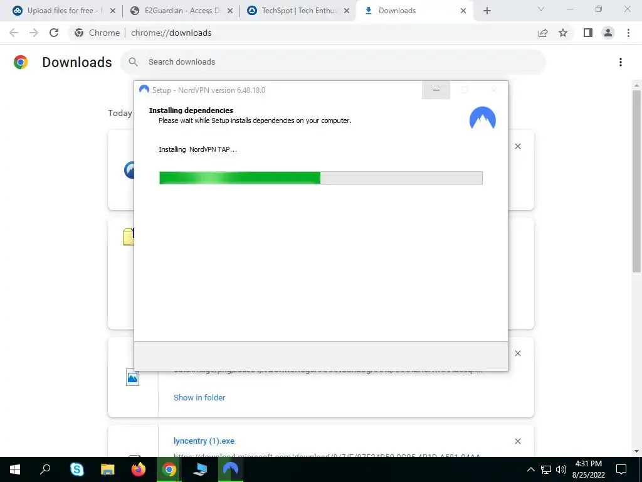
Task: Click the NordVPN logo in setup dialog
Action: tap(483, 117)
